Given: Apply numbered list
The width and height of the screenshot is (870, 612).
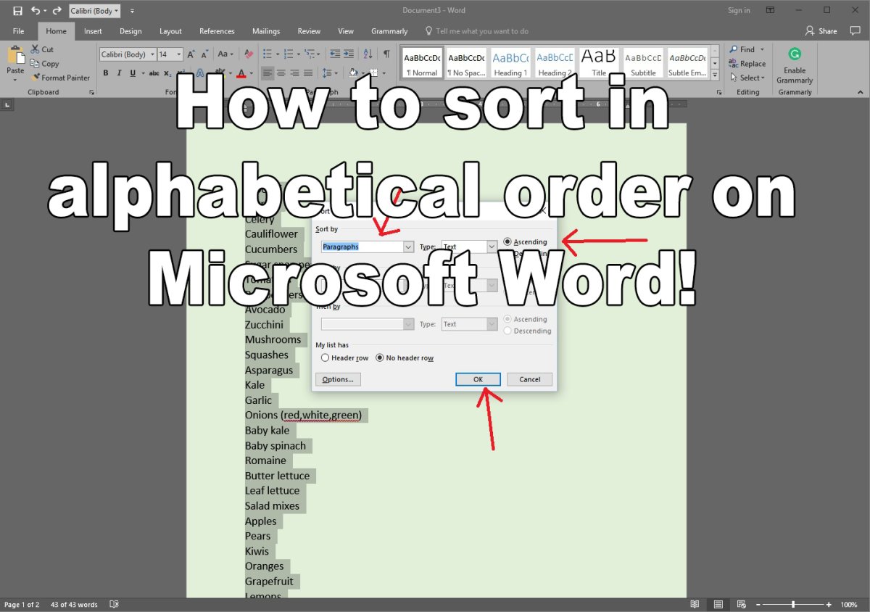Looking at the screenshot, I should coord(289,54).
